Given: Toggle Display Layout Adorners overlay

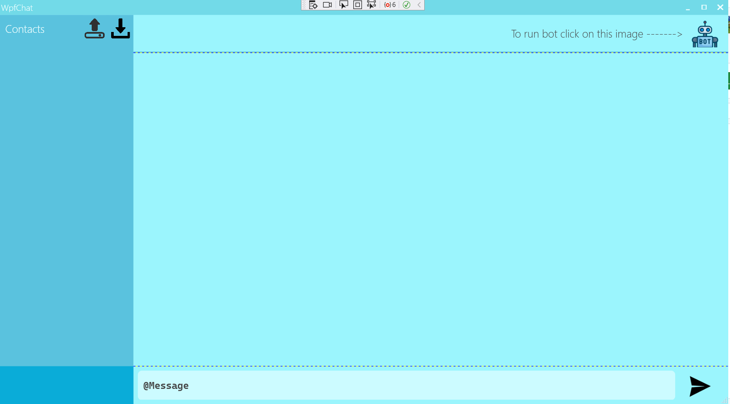Looking at the screenshot, I should 357,5.
